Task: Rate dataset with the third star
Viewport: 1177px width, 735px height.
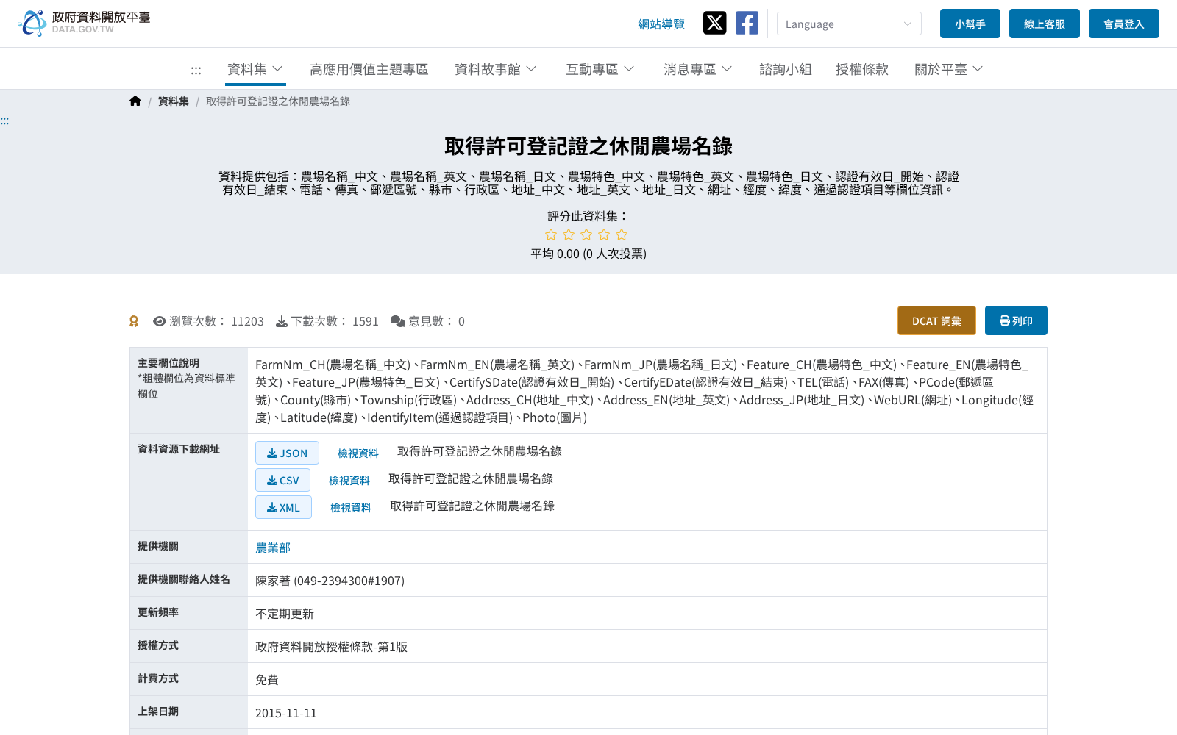Action: tap(586, 234)
